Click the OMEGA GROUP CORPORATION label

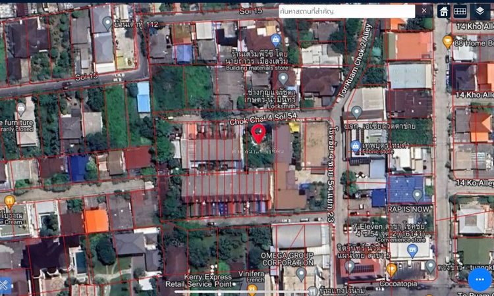click(288, 259)
